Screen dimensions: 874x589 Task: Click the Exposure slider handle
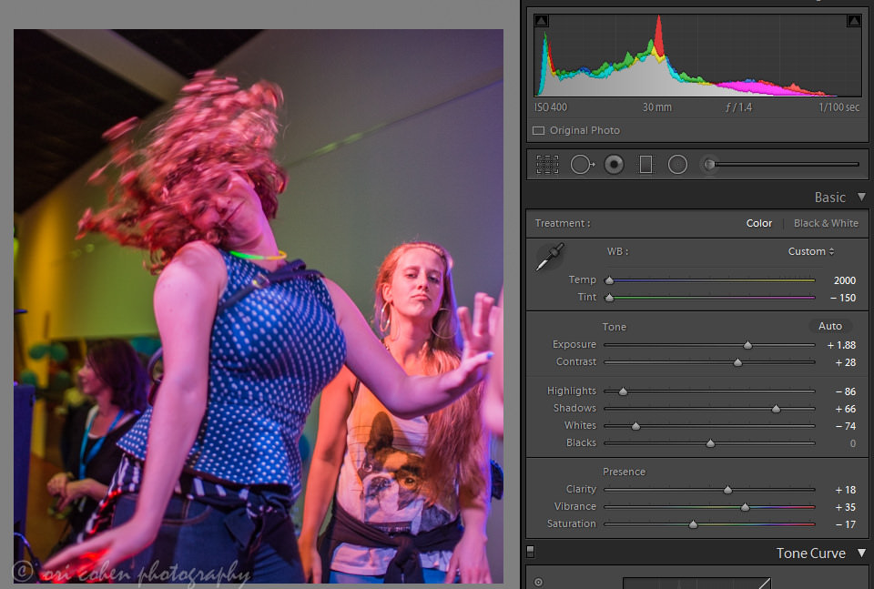(748, 346)
